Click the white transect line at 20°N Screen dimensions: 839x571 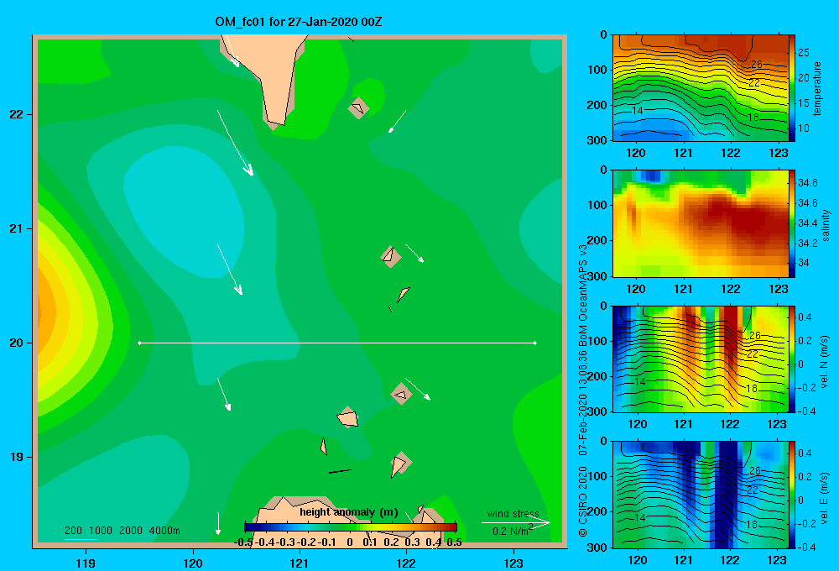pyautogui.click(x=337, y=343)
